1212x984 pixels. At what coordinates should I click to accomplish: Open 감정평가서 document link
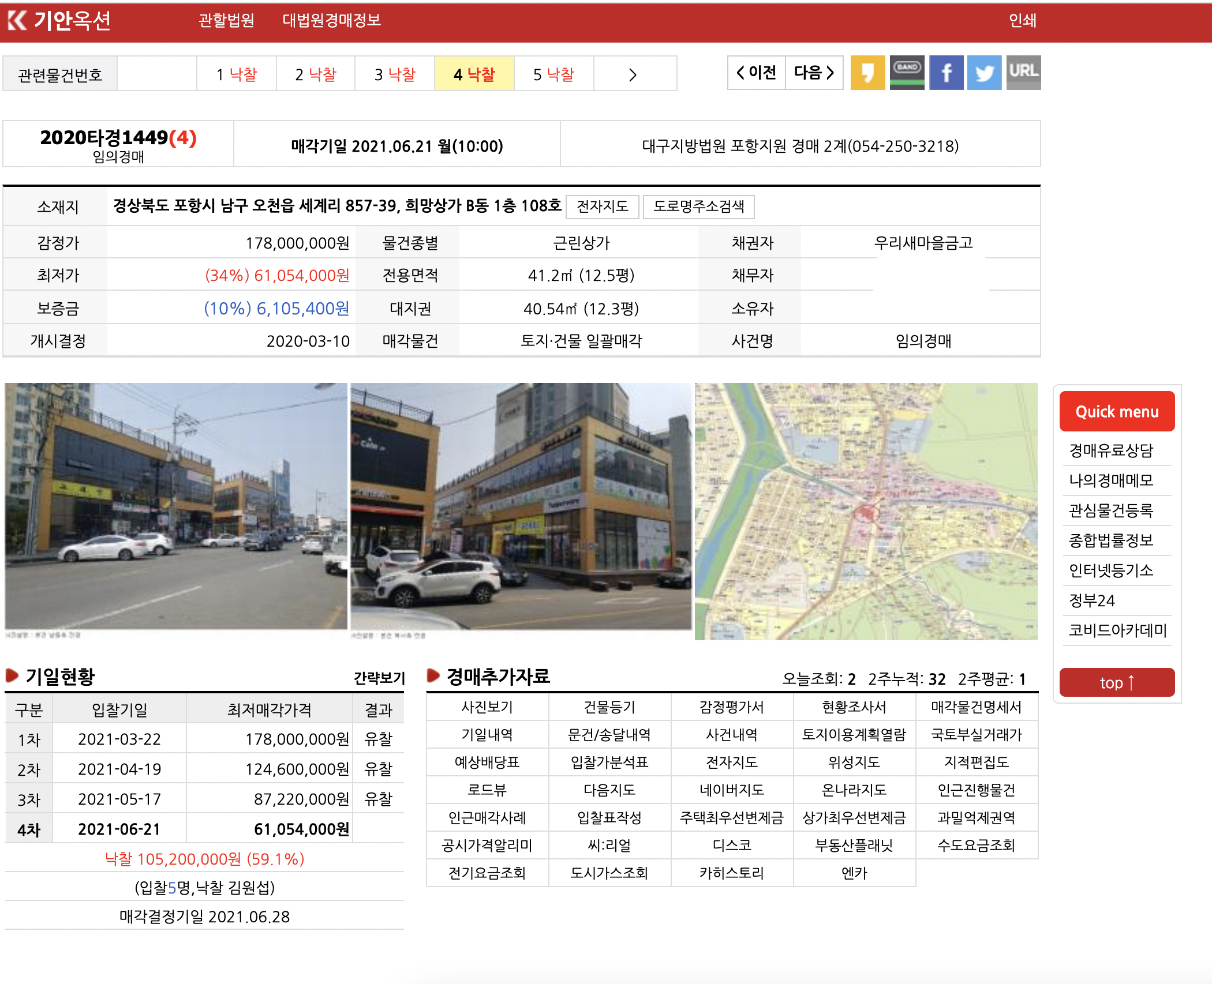coord(732,707)
